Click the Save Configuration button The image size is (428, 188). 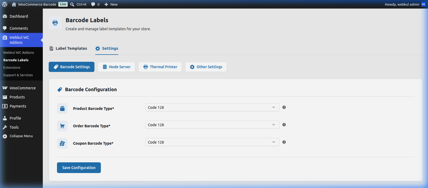pyautogui.click(x=79, y=168)
